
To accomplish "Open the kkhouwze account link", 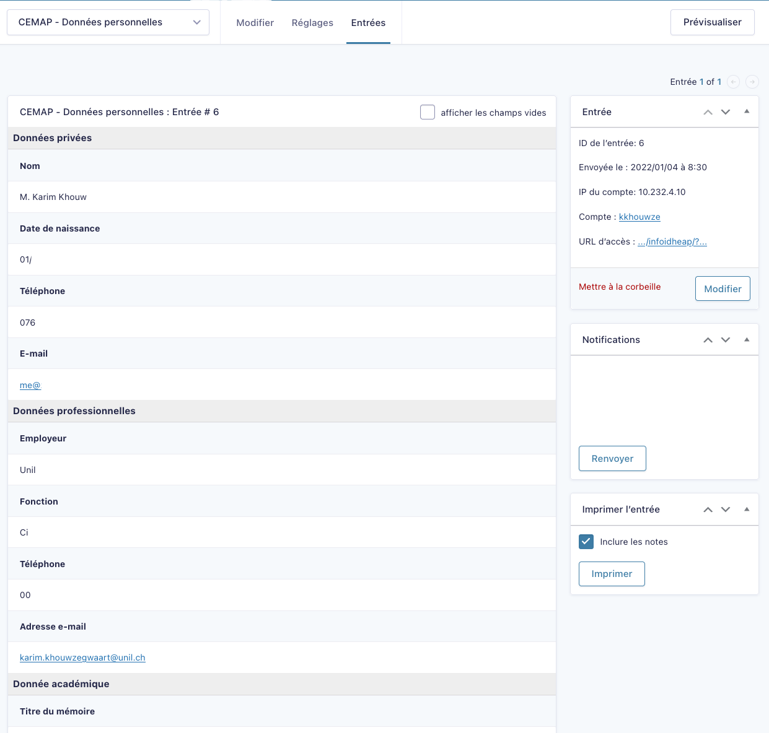I will pyautogui.click(x=639, y=217).
